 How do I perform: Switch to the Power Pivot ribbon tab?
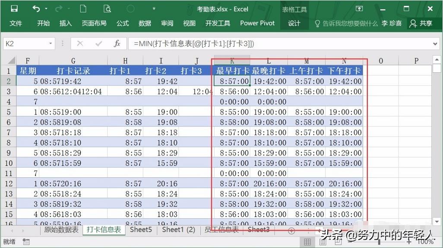[x=257, y=24]
